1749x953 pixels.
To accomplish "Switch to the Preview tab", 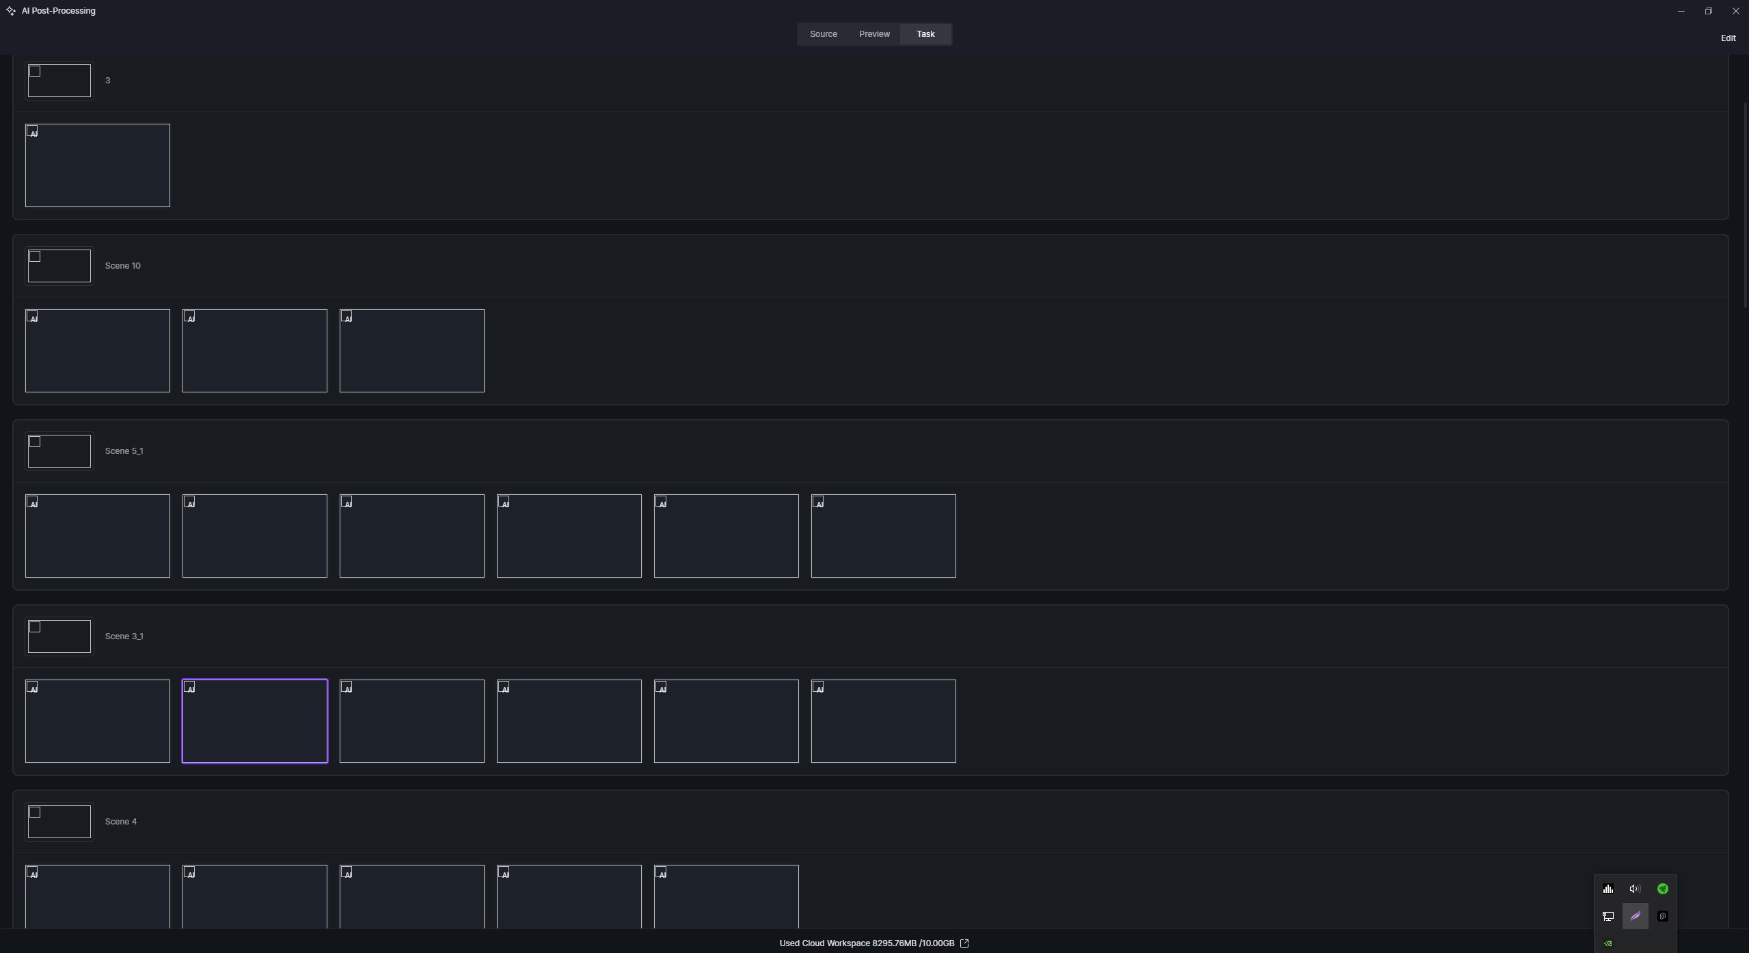I will tap(874, 34).
